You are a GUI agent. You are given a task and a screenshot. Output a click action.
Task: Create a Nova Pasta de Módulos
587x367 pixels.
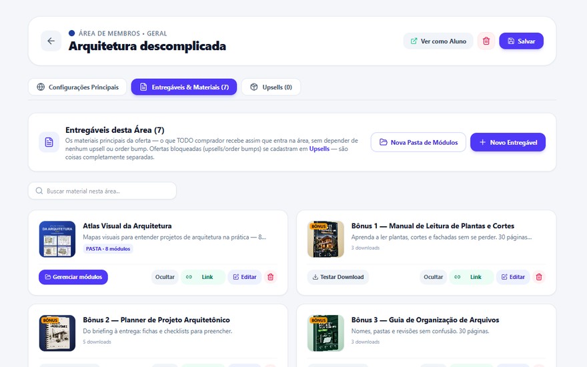(x=418, y=142)
